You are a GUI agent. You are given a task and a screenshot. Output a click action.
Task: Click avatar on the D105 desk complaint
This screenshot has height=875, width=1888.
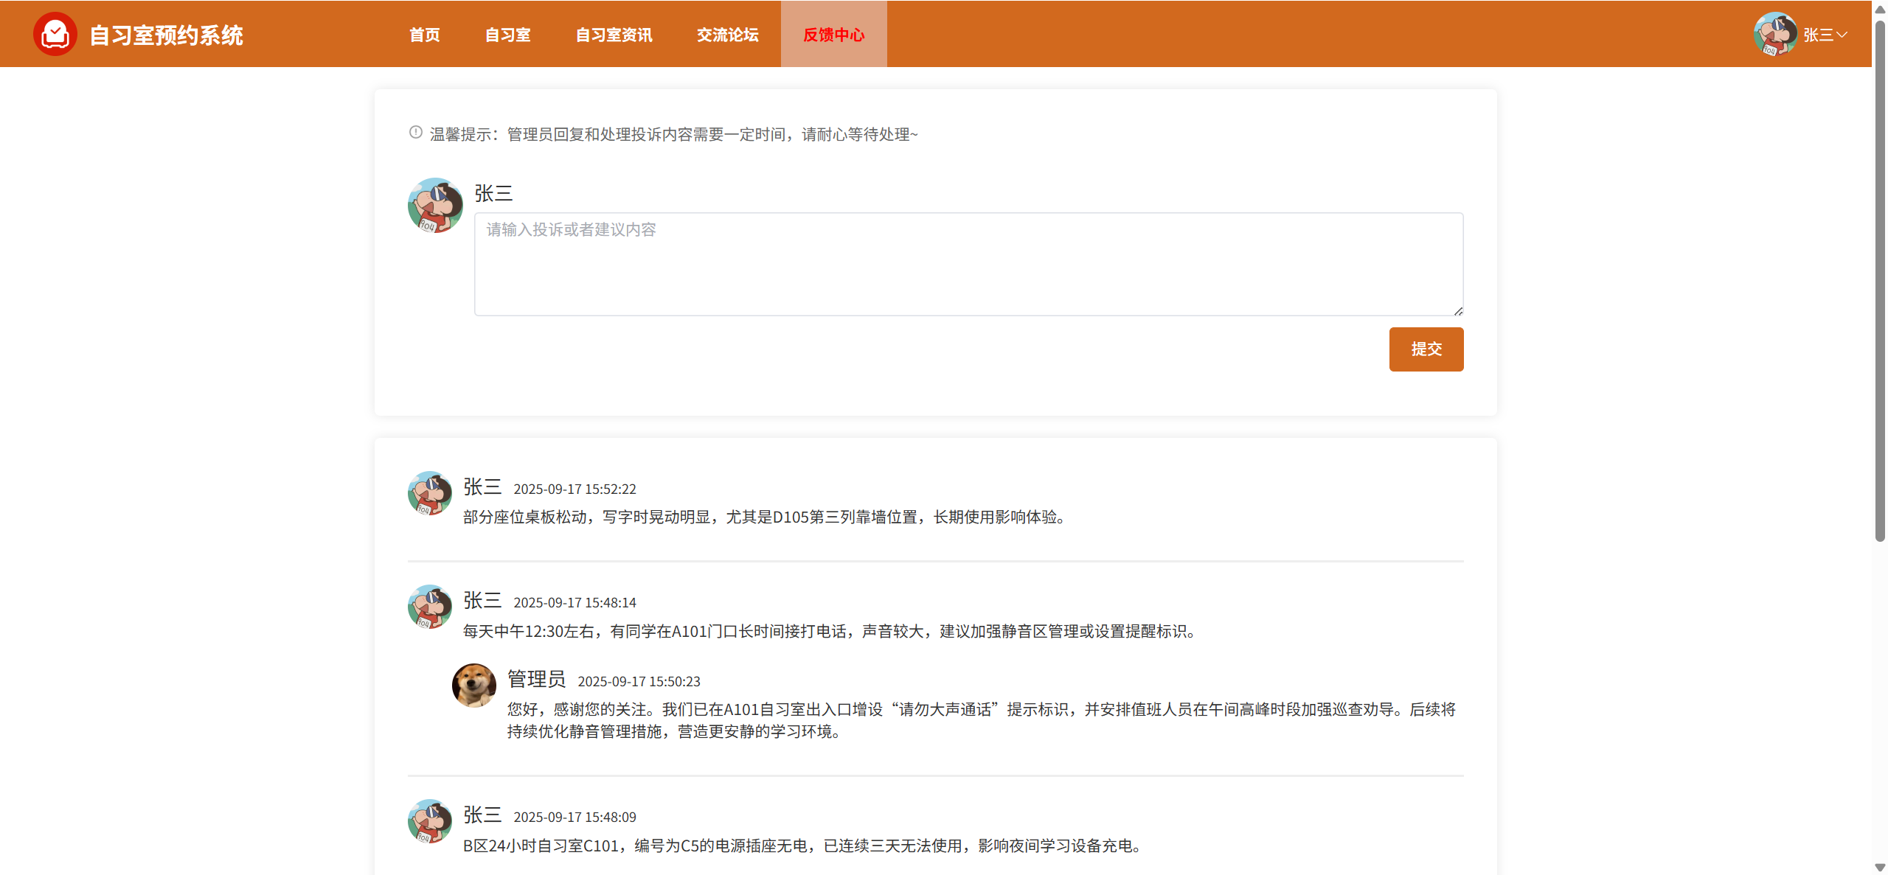(429, 493)
